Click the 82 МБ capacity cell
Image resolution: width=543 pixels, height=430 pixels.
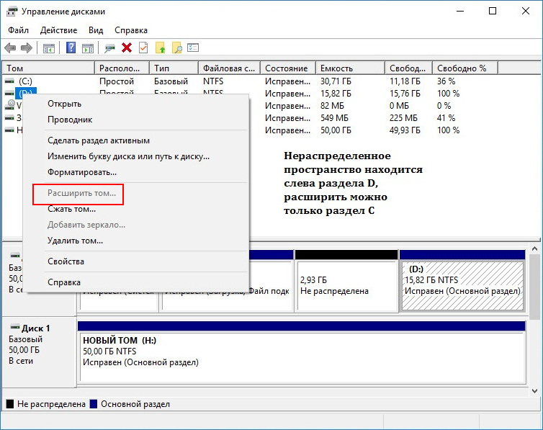(332, 106)
